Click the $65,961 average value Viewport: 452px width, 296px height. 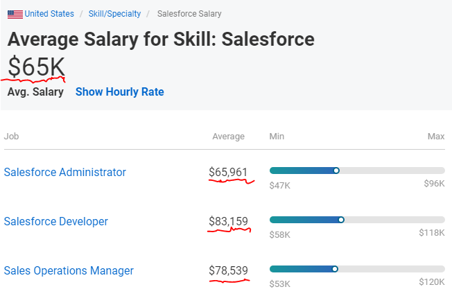pos(228,173)
